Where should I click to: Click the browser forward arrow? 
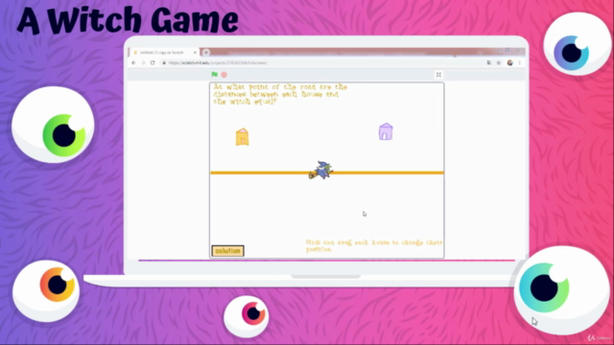143,62
